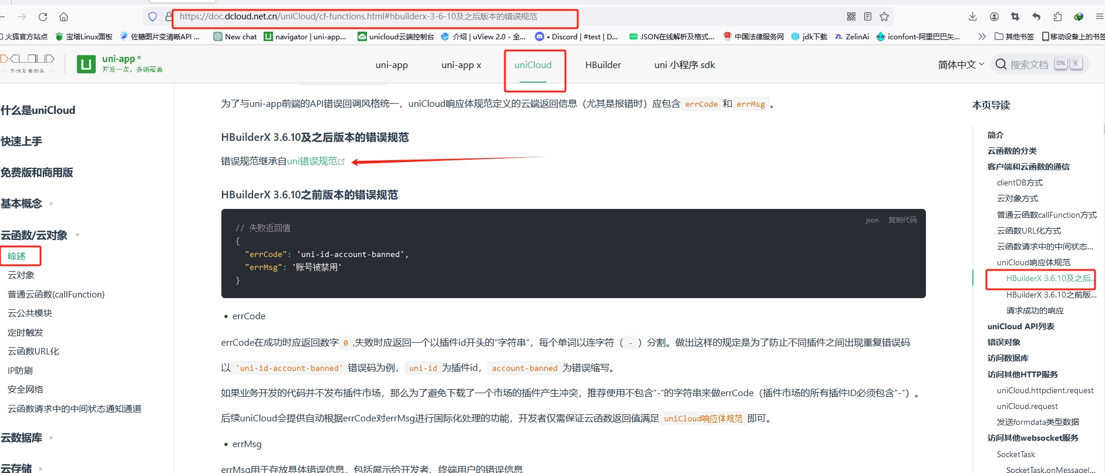Jump to 客户端和云函数的通信 in page outline
The width and height of the screenshot is (1105, 473).
click(1029, 167)
